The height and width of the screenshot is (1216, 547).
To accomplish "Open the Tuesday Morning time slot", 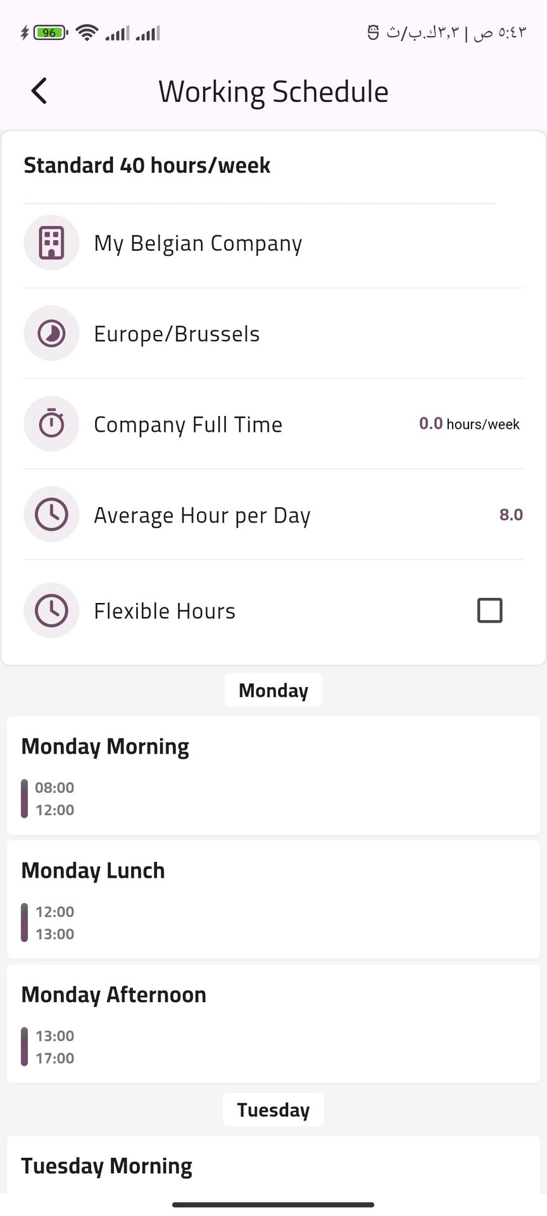I will [x=273, y=1165].
